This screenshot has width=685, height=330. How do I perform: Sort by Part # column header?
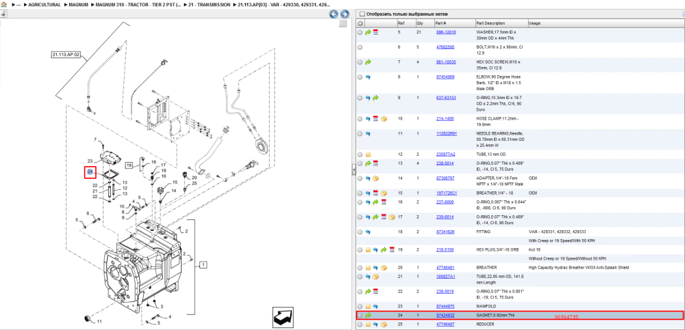click(x=454, y=23)
